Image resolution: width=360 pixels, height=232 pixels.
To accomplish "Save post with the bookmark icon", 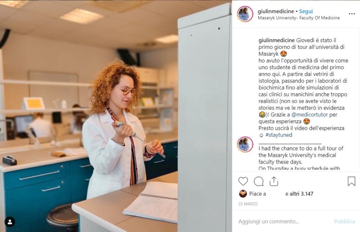I will (x=351, y=181).
